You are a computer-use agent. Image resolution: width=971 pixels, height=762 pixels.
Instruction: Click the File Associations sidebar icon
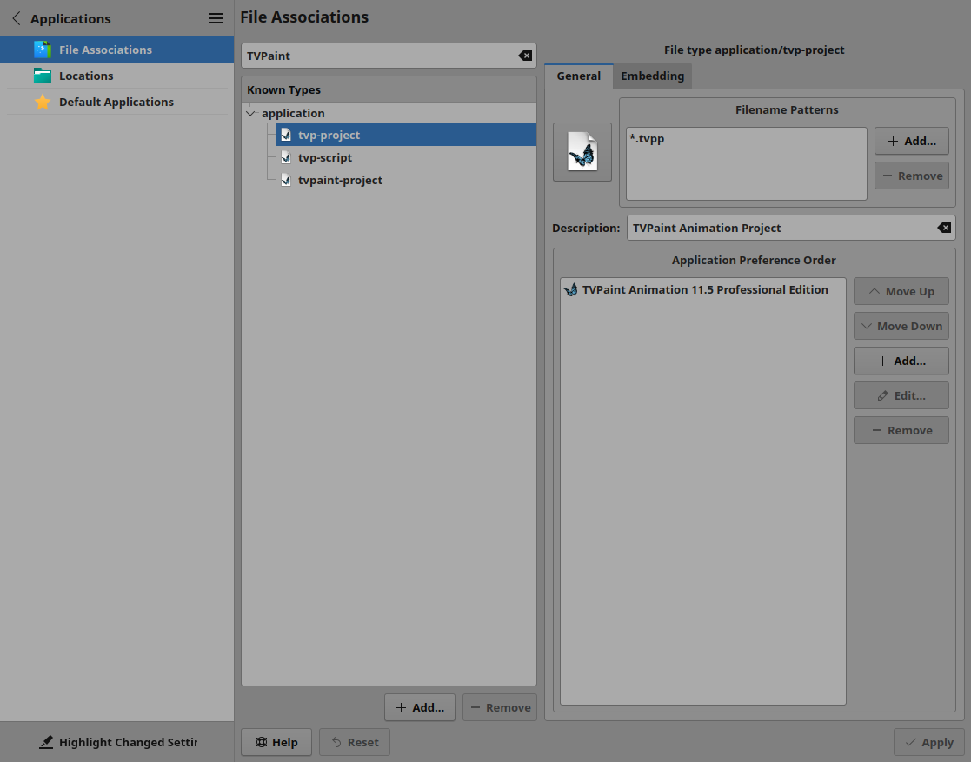(43, 50)
